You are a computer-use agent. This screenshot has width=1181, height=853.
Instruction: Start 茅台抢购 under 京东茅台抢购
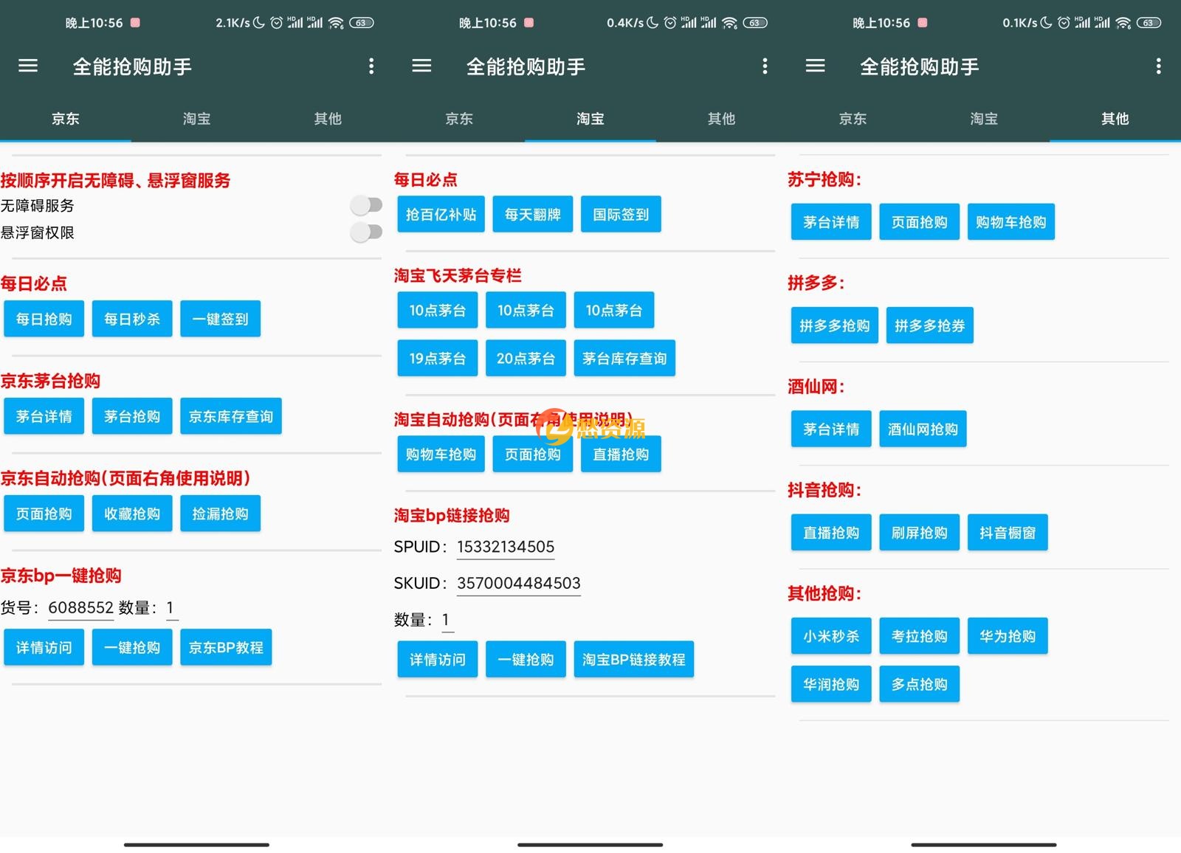(x=132, y=415)
